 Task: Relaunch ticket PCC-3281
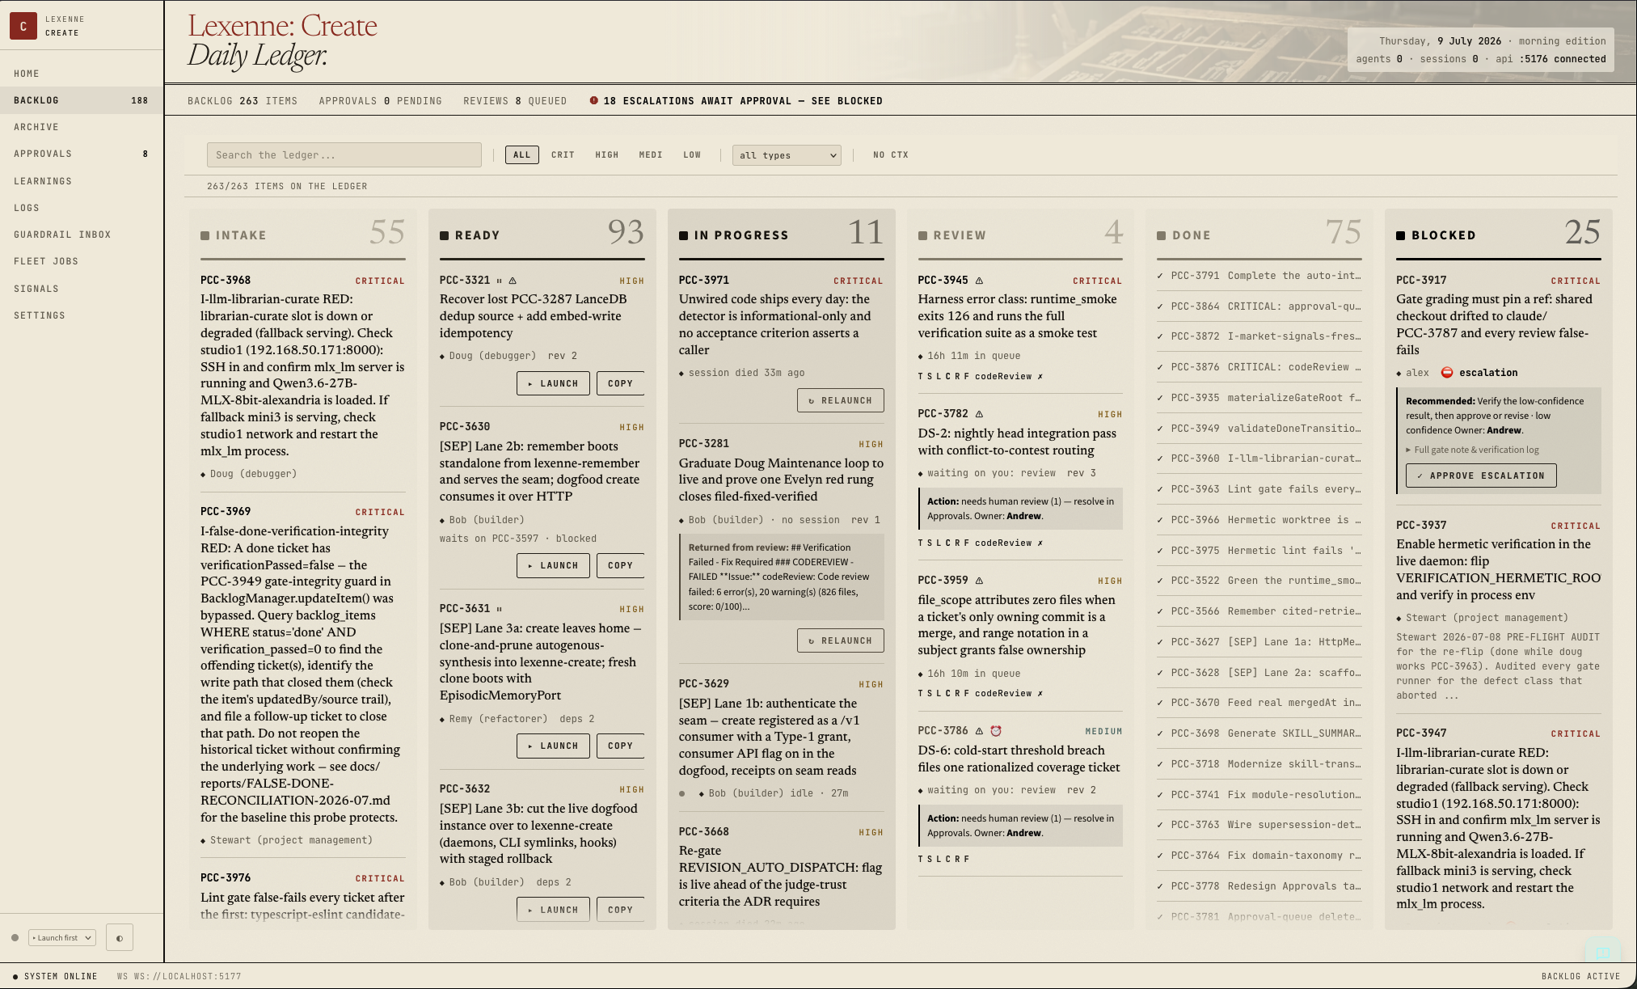(x=841, y=640)
